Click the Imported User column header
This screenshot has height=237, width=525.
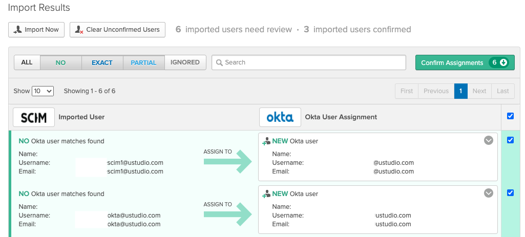81,117
